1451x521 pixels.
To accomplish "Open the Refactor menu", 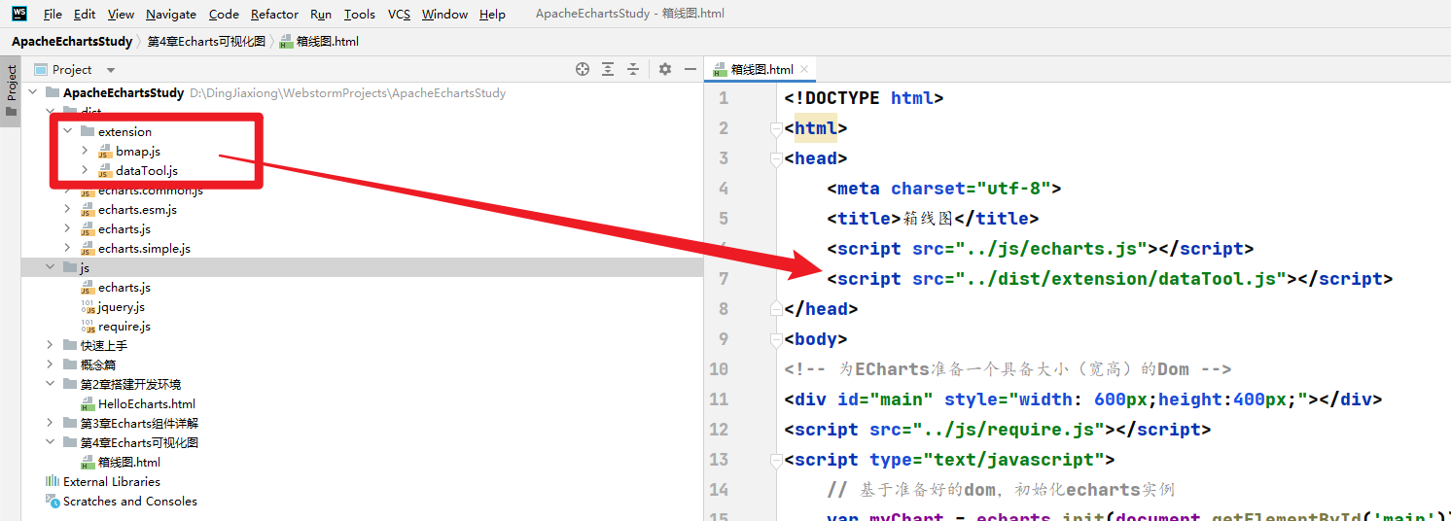I will 274,14.
